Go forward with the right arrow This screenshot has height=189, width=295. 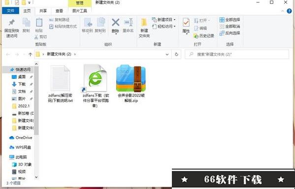click(17, 54)
